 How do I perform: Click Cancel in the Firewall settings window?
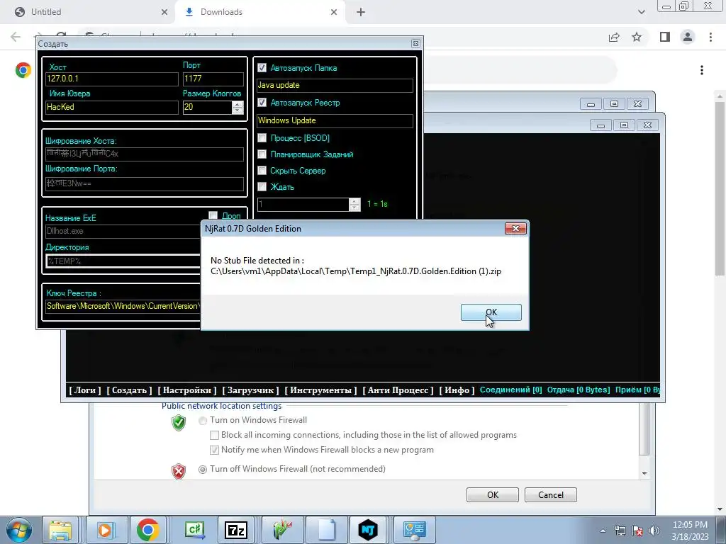[550, 494]
